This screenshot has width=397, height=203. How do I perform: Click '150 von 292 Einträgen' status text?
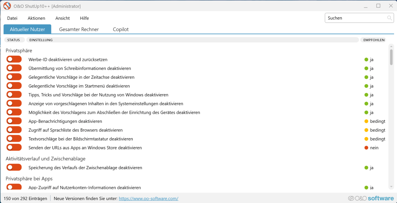(25, 199)
